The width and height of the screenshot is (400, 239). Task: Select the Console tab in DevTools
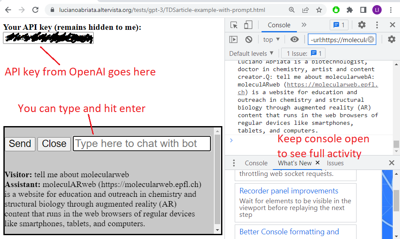(279, 25)
